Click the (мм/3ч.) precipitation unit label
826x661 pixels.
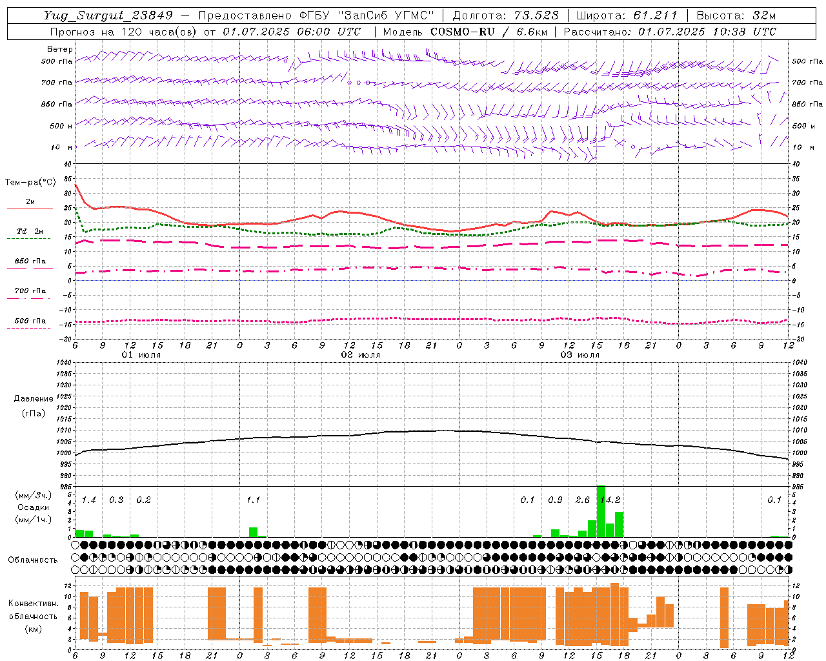[33, 495]
